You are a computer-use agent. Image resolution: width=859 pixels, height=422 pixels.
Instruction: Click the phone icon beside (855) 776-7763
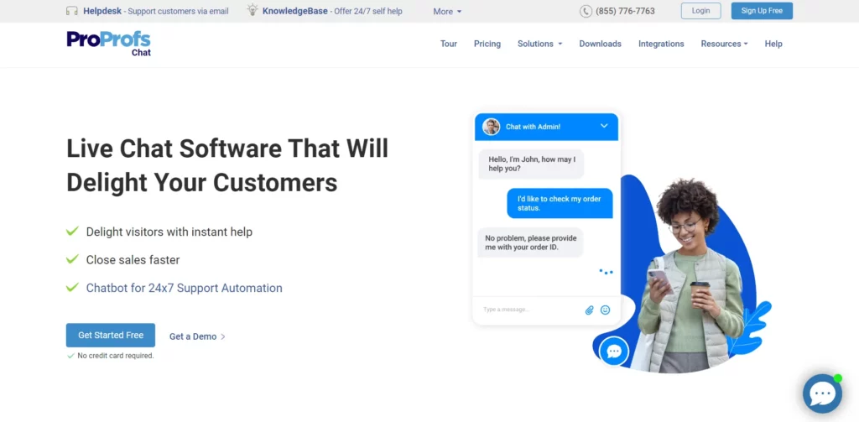[586, 11]
